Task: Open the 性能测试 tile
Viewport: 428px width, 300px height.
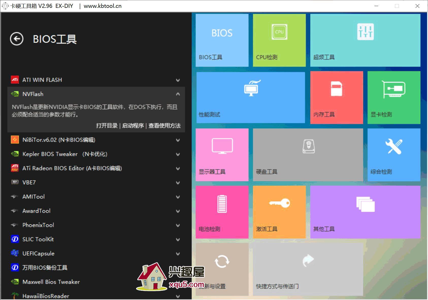Action: click(x=251, y=98)
